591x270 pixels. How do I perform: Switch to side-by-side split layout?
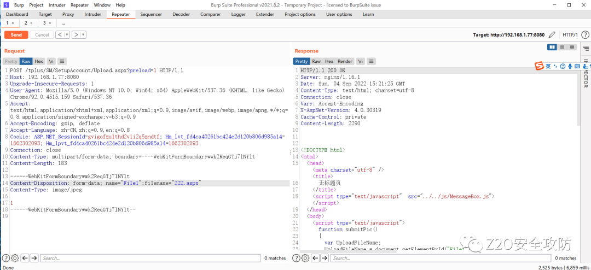click(x=552, y=47)
